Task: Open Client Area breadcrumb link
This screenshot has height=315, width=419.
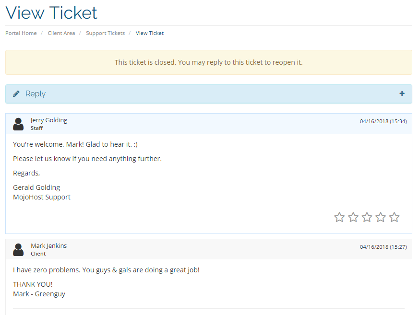Action: [x=61, y=33]
